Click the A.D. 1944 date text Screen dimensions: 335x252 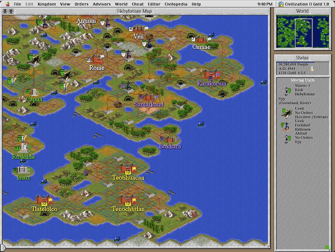(x=287, y=68)
